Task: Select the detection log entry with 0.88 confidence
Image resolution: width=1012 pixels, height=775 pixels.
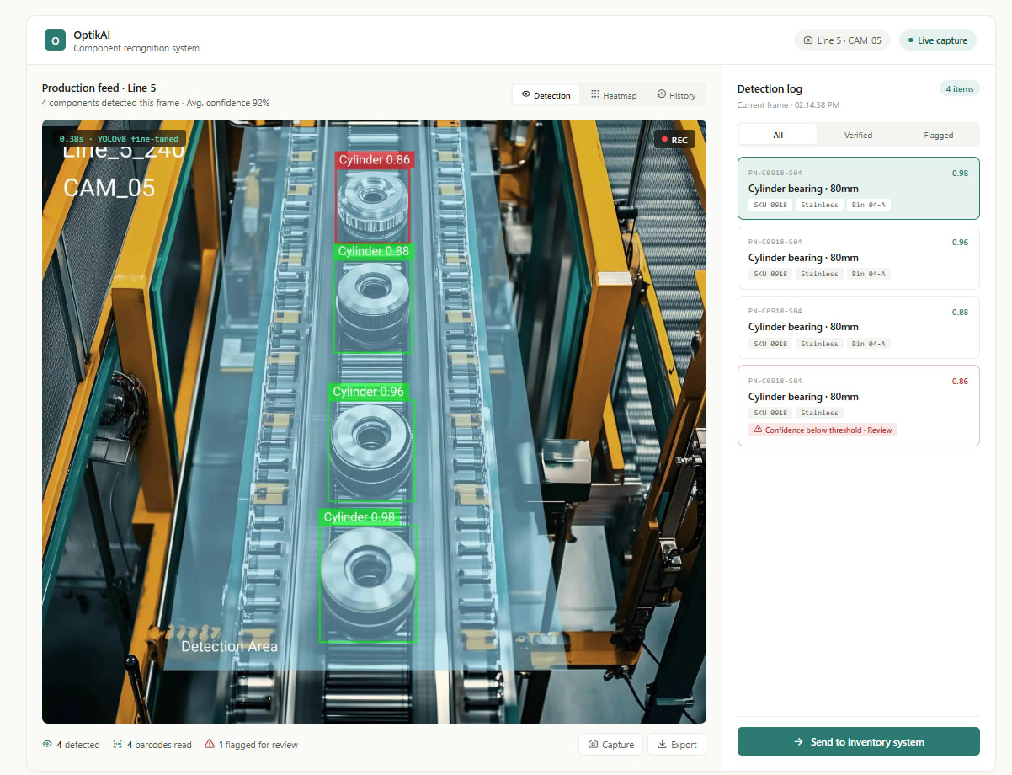Action: [858, 327]
